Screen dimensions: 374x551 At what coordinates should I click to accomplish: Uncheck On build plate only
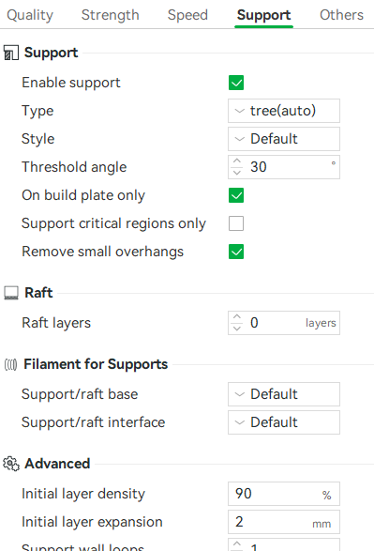click(x=236, y=195)
